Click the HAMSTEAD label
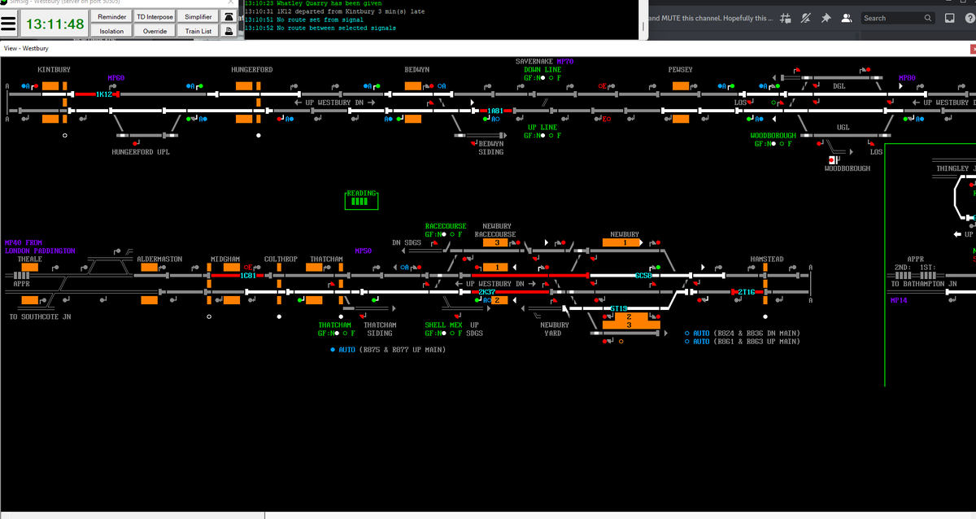 pos(767,259)
